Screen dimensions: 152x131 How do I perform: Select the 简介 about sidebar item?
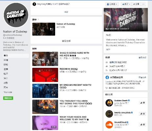pyautogui.click(x=6, y=78)
